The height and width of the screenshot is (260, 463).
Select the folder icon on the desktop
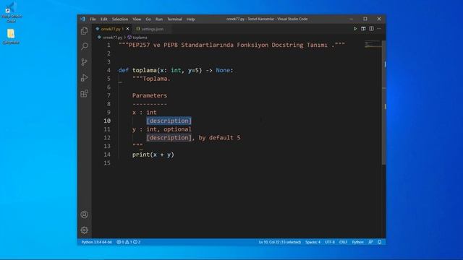click(x=11, y=37)
